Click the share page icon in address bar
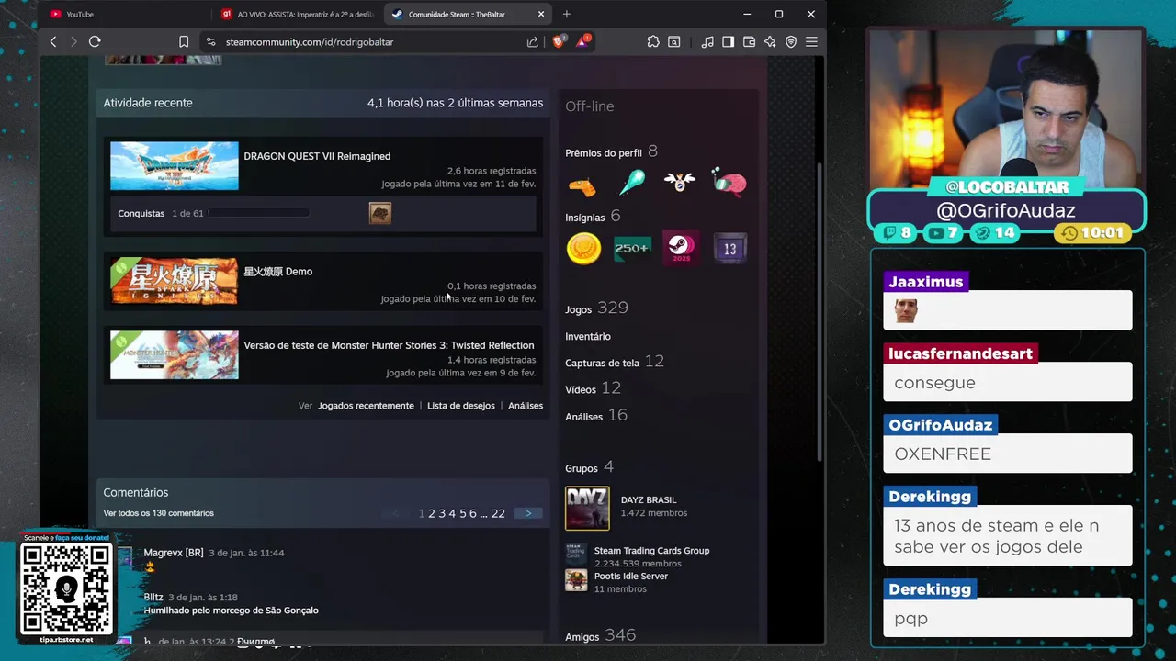Image resolution: width=1176 pixels, height=661 pixels. point(533,41)
